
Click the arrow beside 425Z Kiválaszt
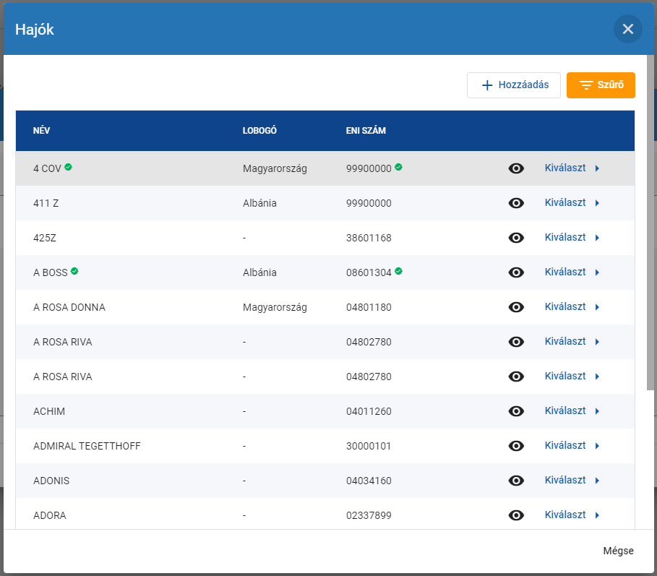[x=597, y=238]
